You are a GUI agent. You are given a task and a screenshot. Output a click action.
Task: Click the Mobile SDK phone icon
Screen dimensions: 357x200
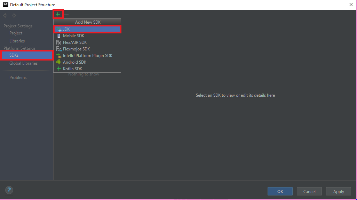(59, 36)
